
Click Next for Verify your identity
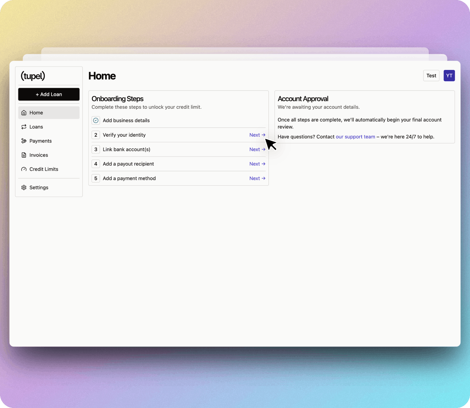click(257, 135)
